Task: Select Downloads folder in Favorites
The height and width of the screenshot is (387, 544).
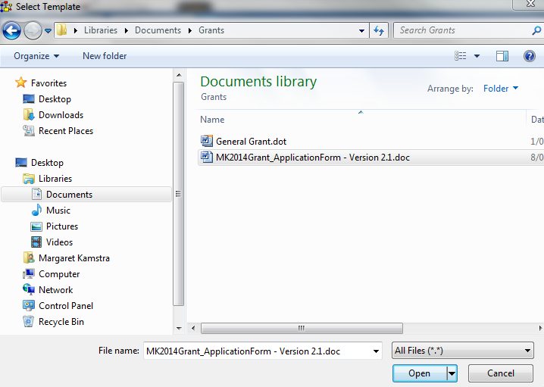Action: [x=61, y=115]
